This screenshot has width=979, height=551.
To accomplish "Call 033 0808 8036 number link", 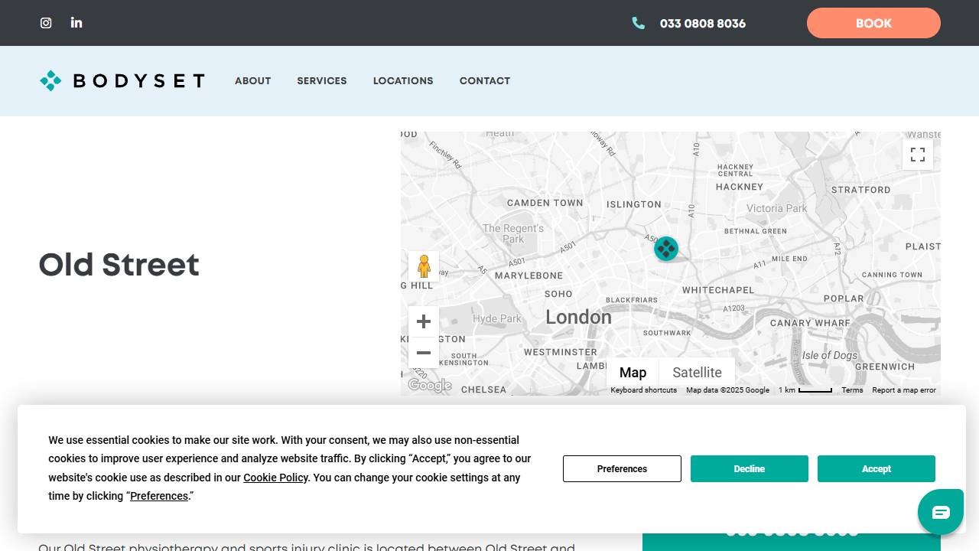I will 703,24.
